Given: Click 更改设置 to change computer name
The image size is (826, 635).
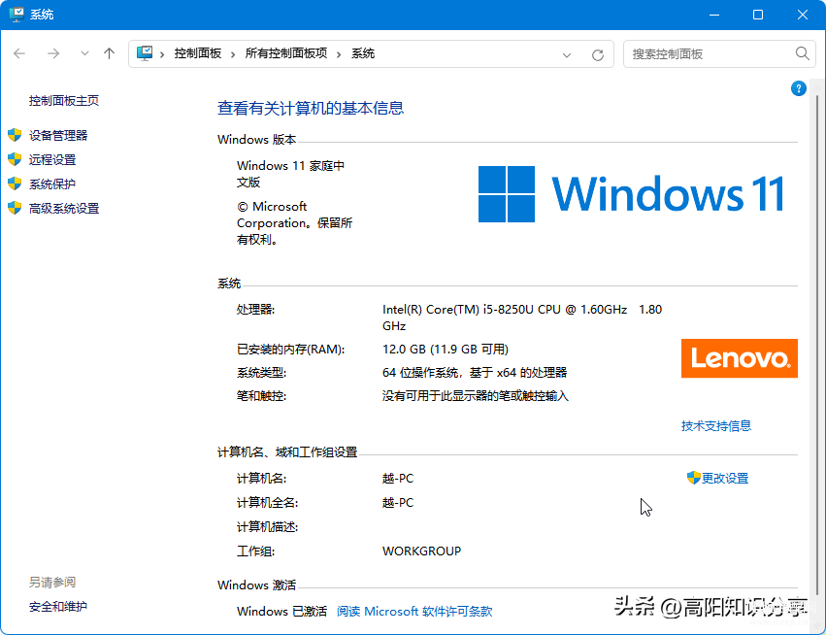Looking at the screenshot, I should point(724,479).
